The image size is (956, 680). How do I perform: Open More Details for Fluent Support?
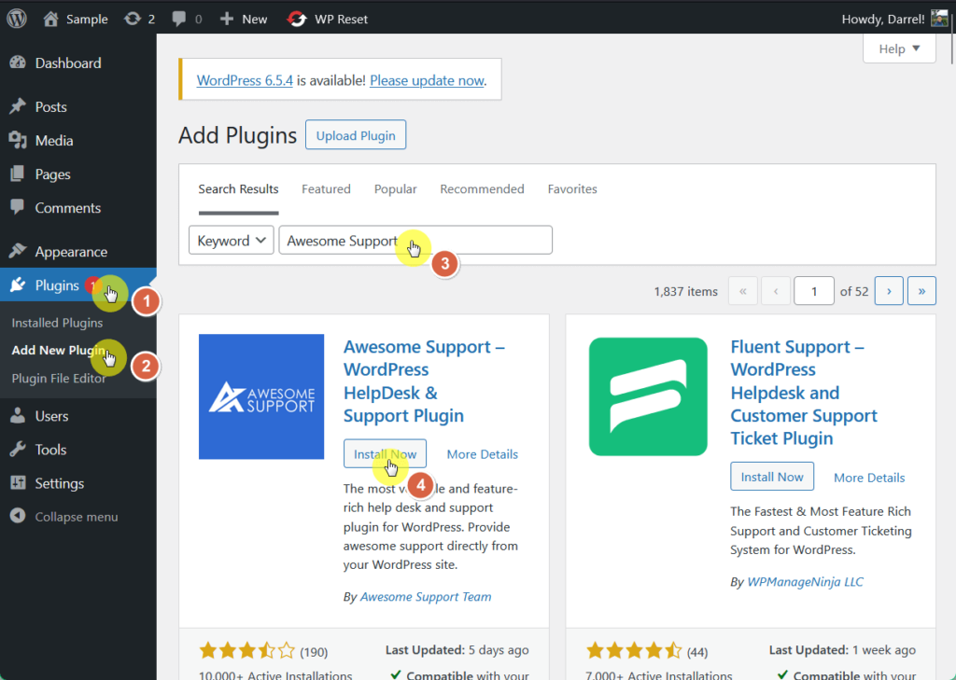tap(869, 478)
